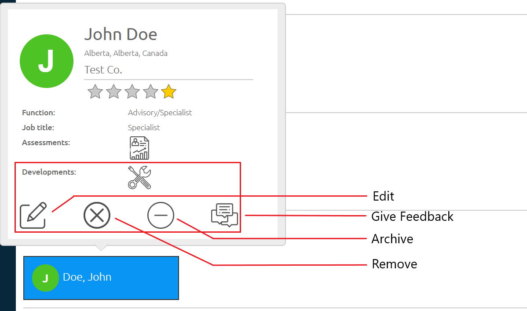Click the Function: label
The height and width of the screenshot is (311, 527).
pos(39,113)
